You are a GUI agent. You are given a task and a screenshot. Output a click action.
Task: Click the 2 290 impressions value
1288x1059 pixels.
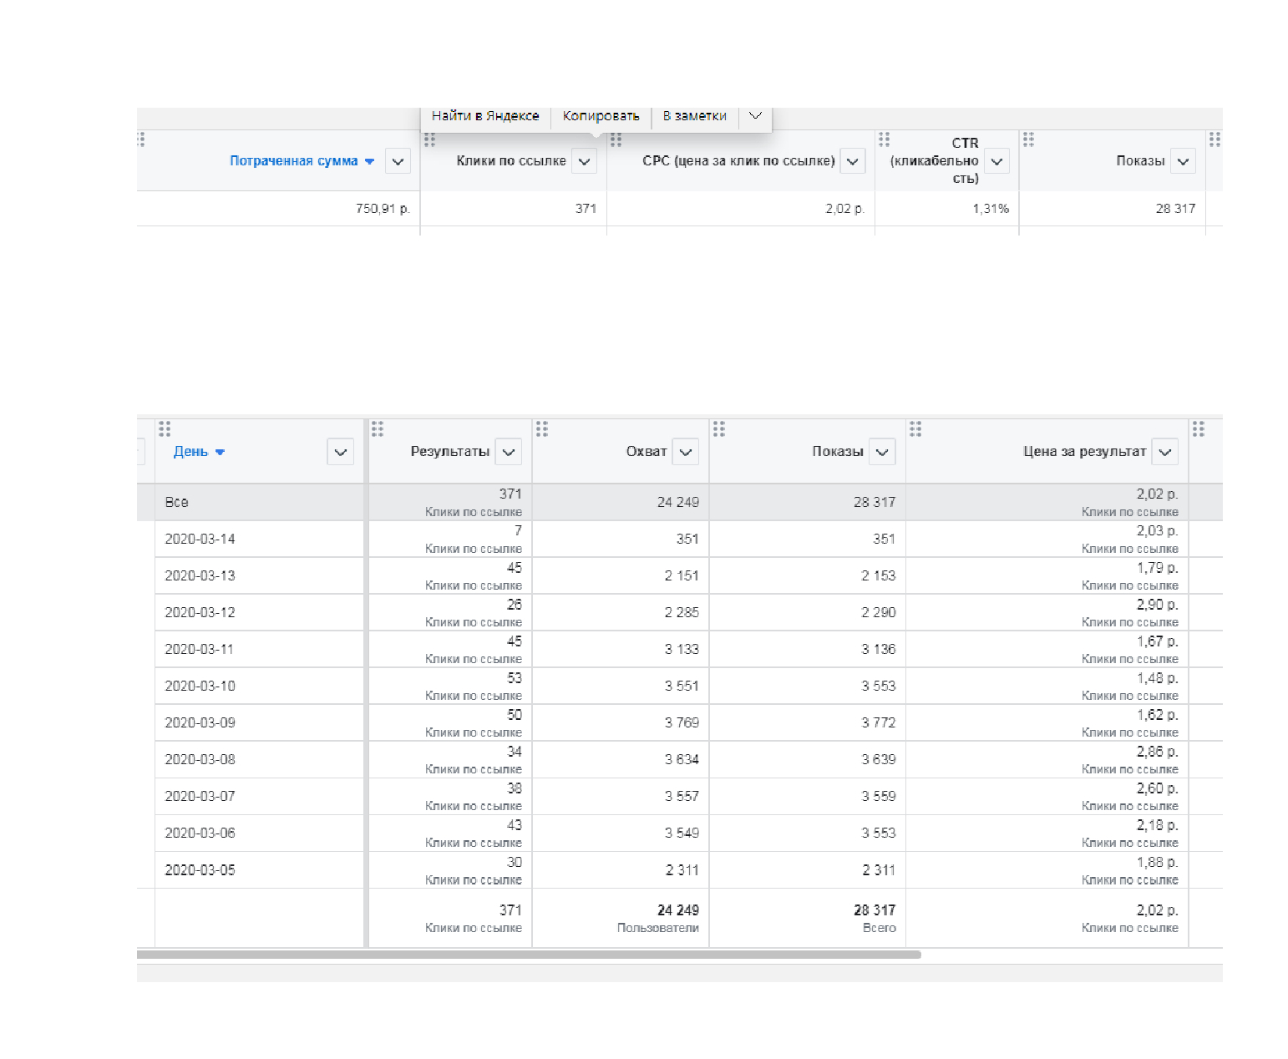(x=878, y=612)
